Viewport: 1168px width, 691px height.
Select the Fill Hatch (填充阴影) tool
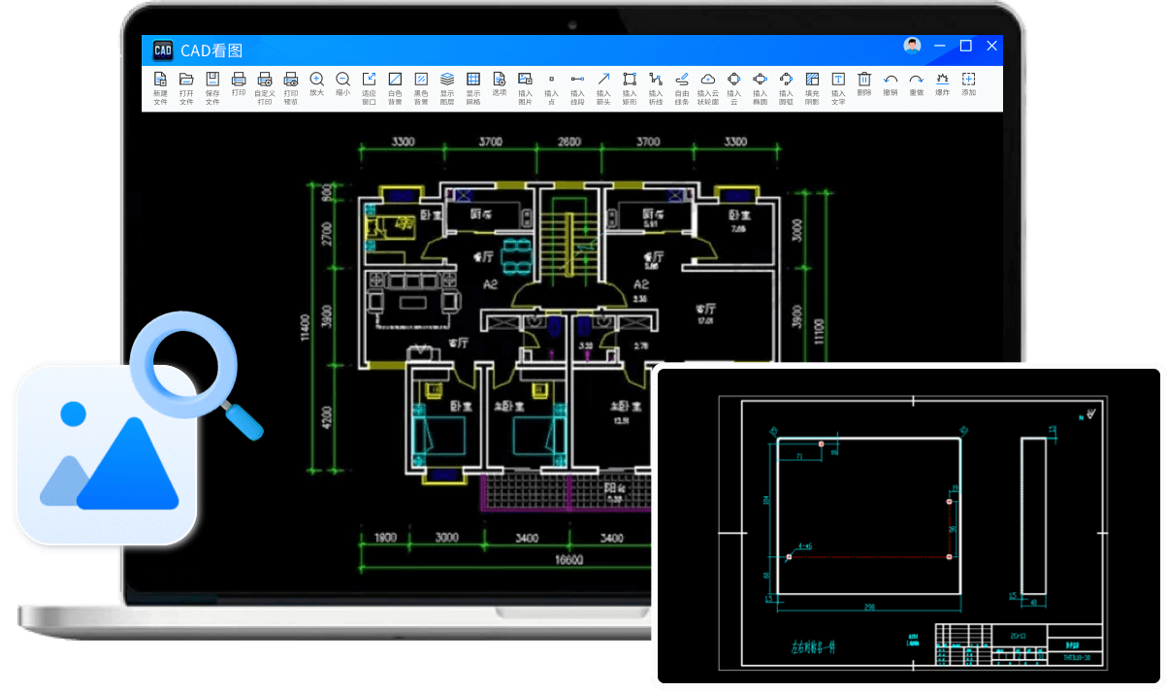click(x=812, y=80)
